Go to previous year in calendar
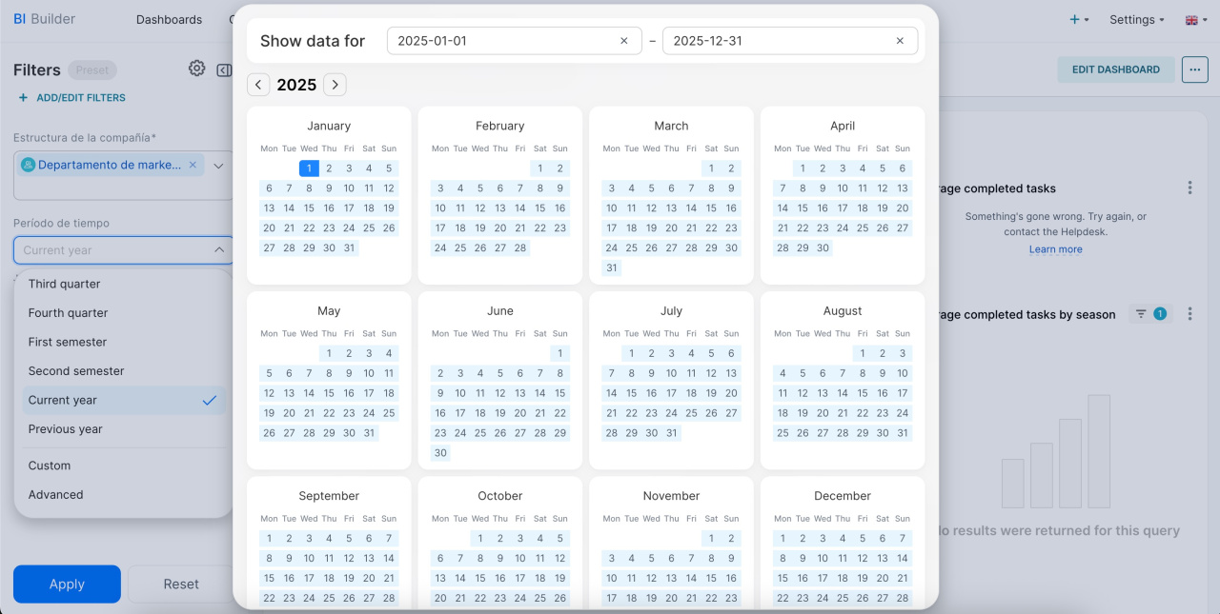The image size is (1220, 614). coord(258,85)
